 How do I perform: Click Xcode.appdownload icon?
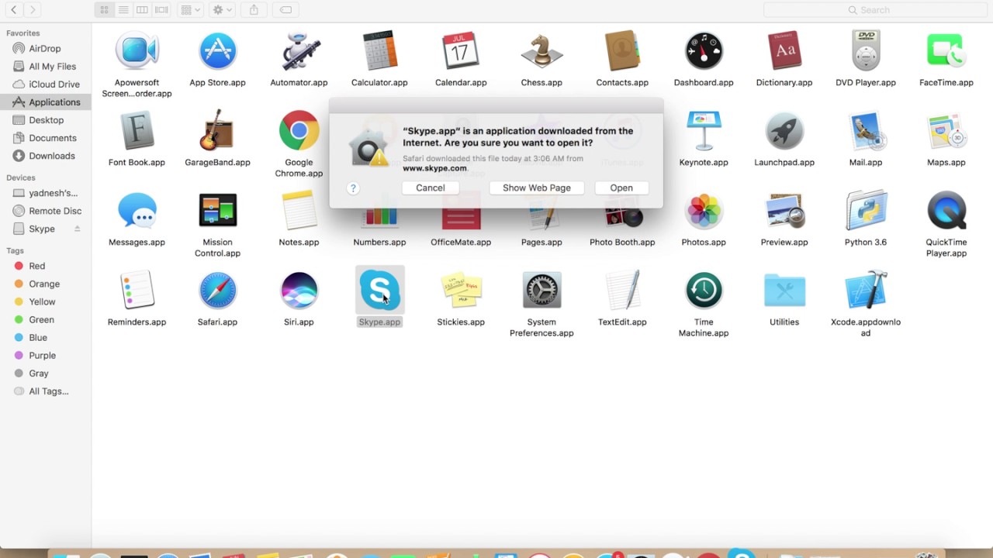coord(866,291)
